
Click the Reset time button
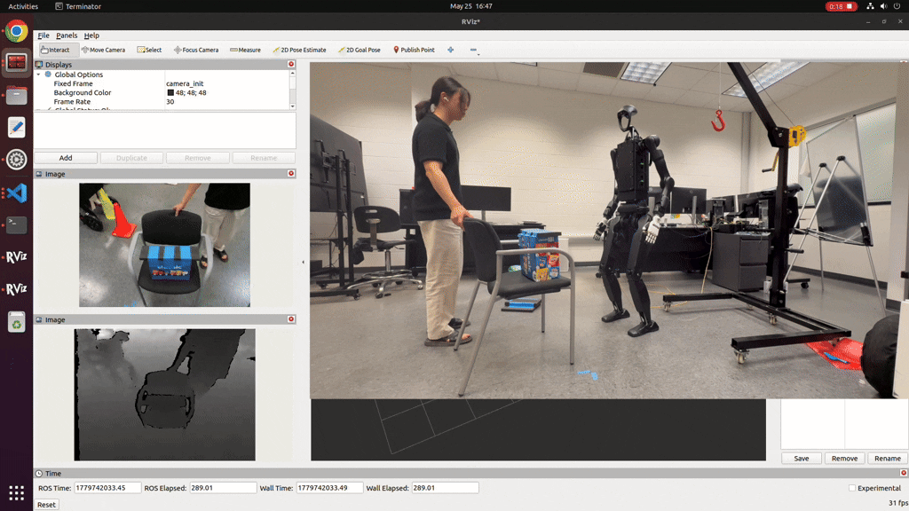point(46,505)
